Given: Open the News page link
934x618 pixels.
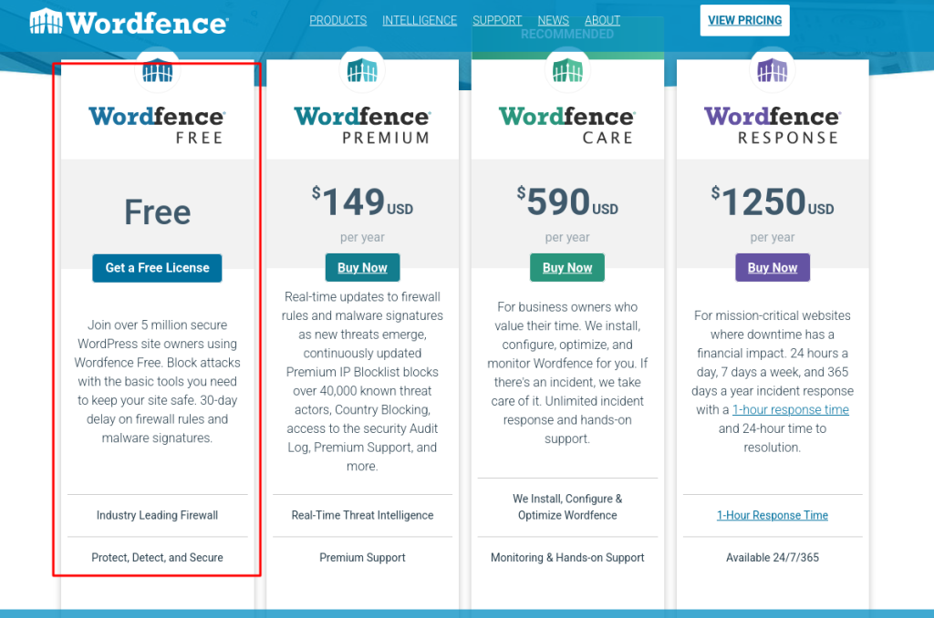Looking at the screenshot, I should click(553, 20).
